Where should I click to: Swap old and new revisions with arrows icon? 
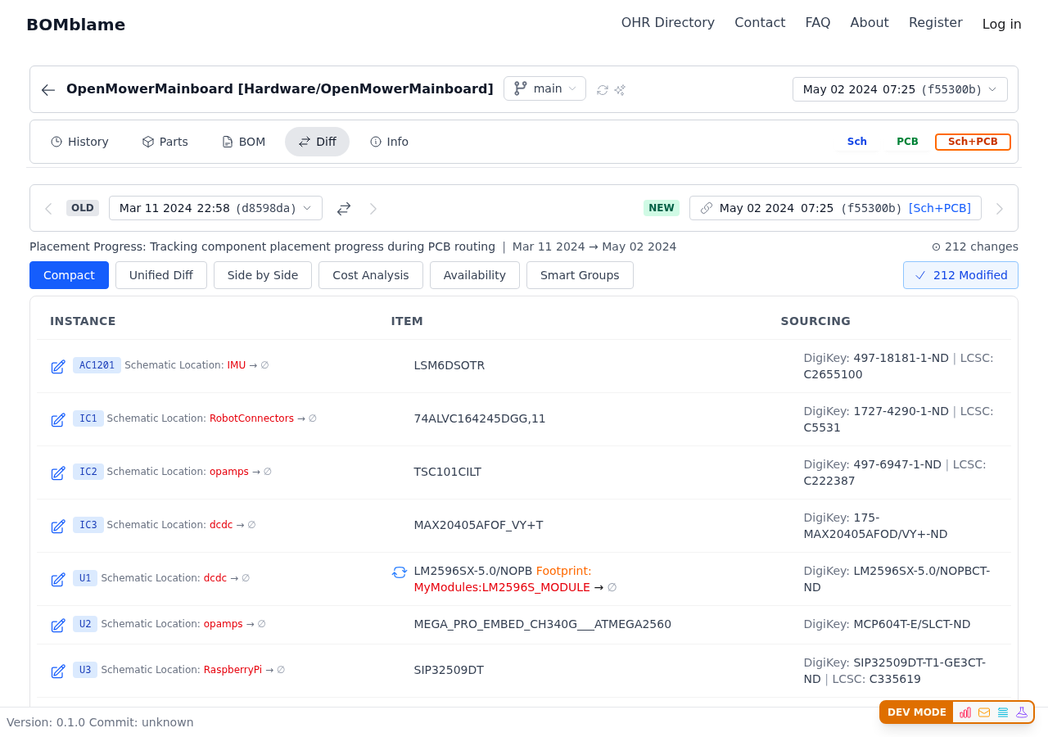[x=344, y=209]
